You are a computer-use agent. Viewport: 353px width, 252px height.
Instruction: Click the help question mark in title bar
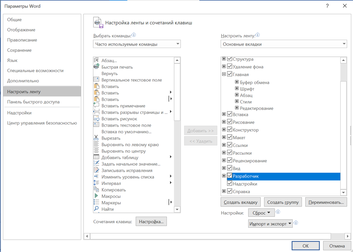tap(327, 6)
